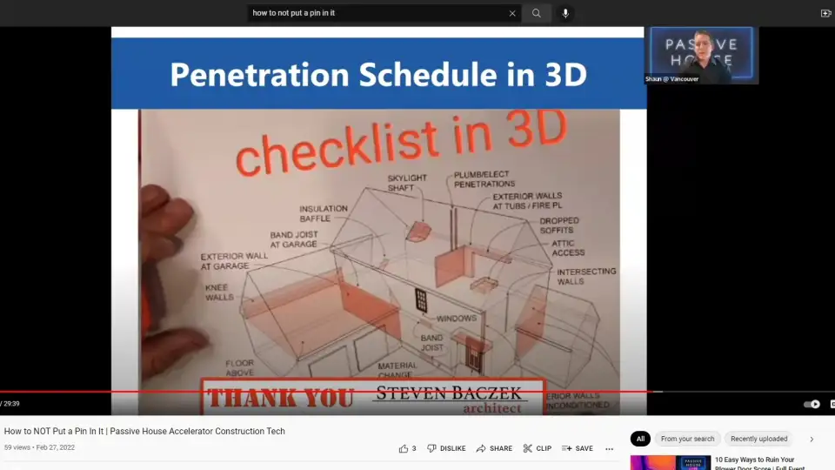Select the 'From your search' chip
835x470 pixels.
[687, 439]
